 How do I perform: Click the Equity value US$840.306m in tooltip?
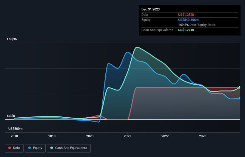tap(188, 20)
